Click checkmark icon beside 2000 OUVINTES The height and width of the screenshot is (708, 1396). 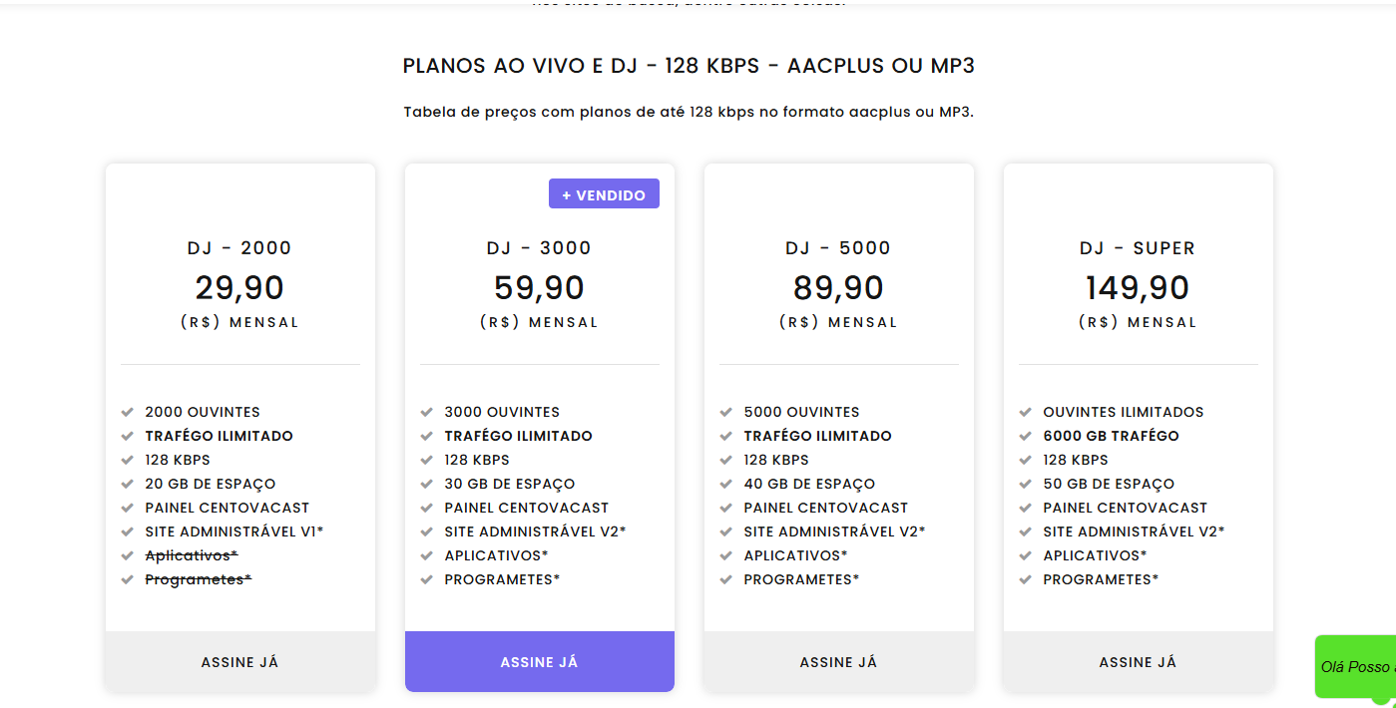[x=128, y=412]
